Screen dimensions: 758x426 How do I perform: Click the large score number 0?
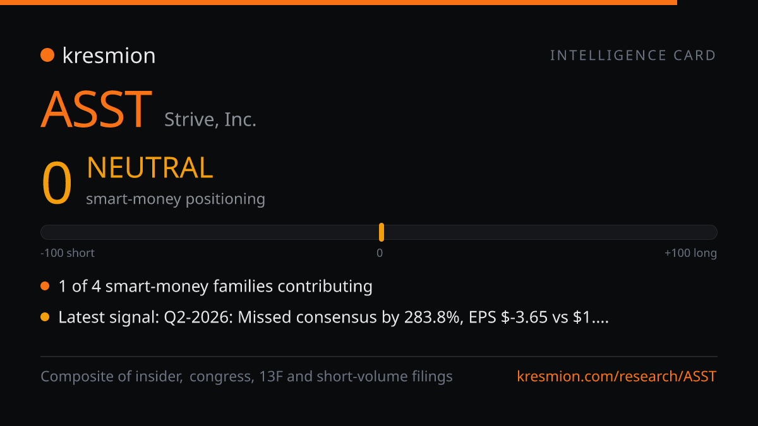click(57, 184)
